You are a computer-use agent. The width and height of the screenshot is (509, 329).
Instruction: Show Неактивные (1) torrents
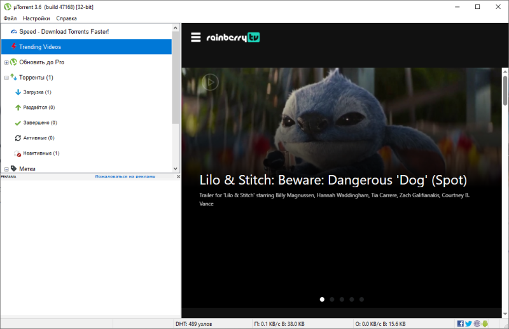[x=41, y=153]
